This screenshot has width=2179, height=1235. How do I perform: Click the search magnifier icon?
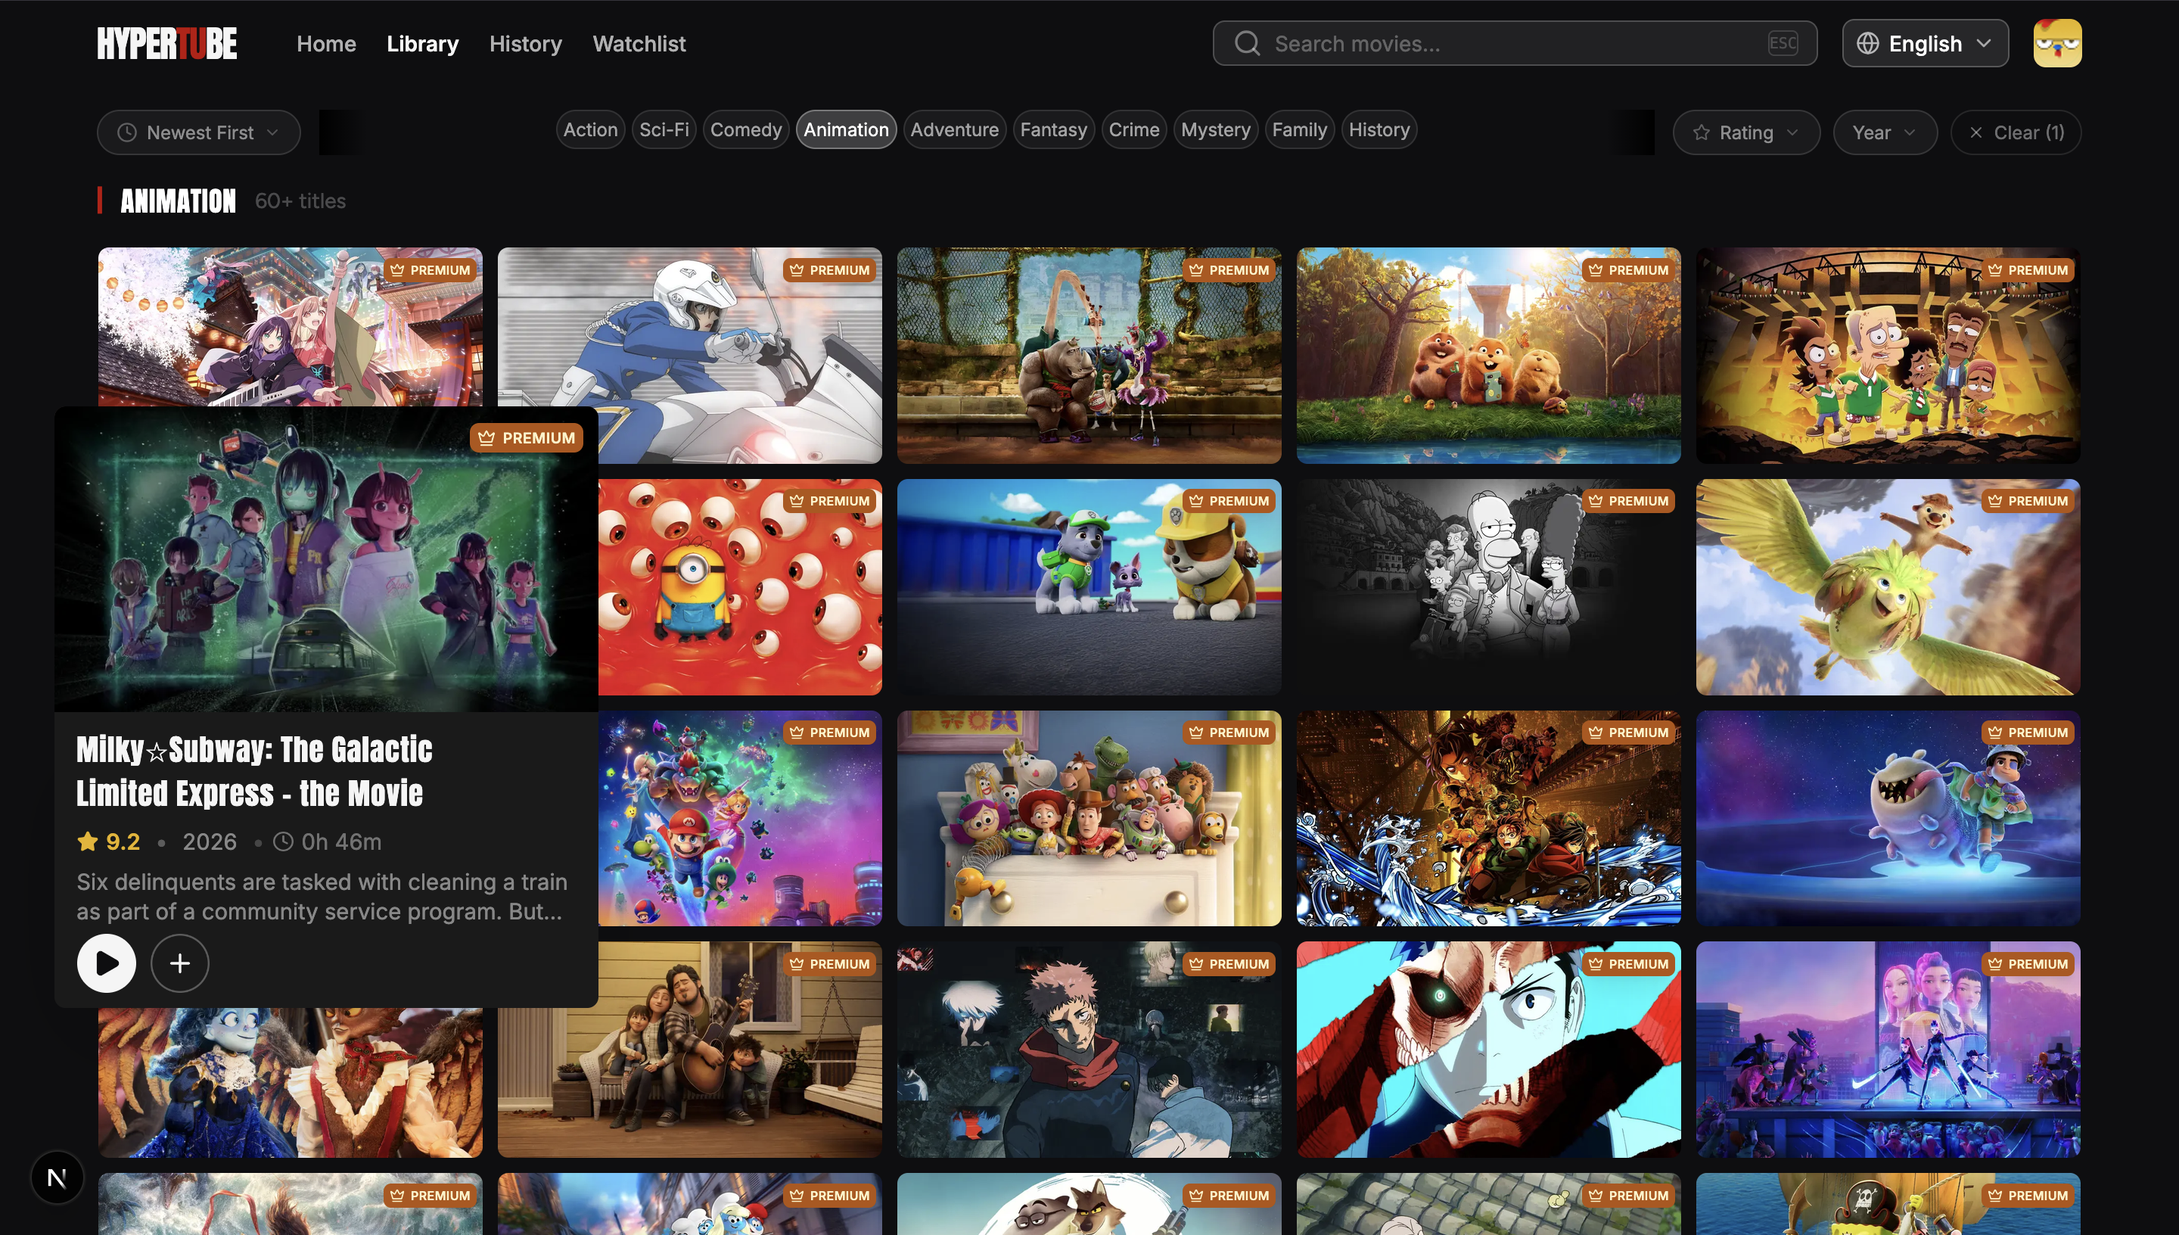coord(1246,43)
